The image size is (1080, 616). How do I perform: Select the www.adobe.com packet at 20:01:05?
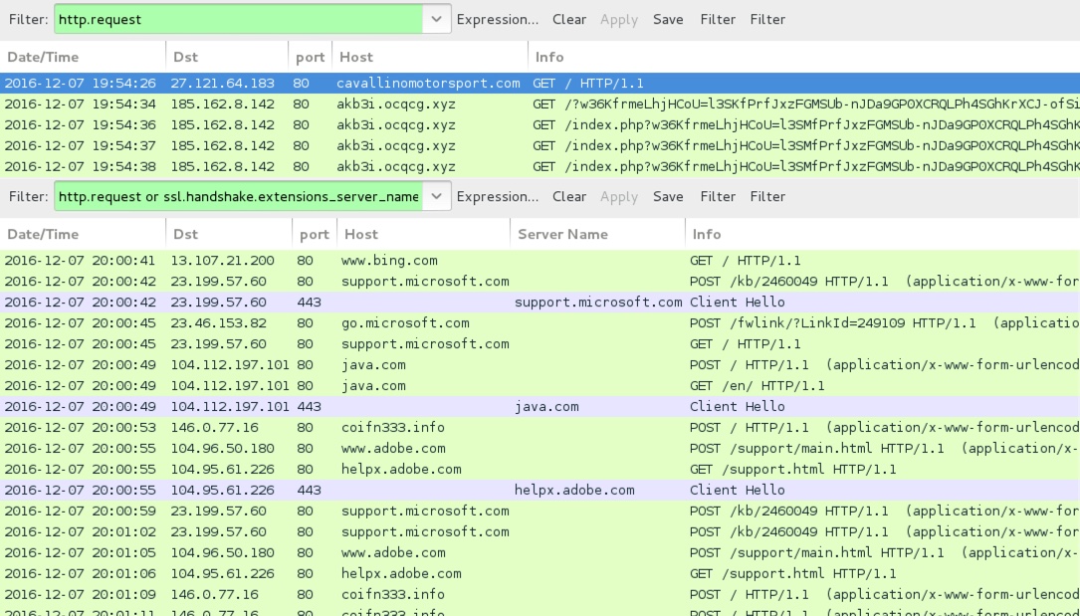point(540,552)
